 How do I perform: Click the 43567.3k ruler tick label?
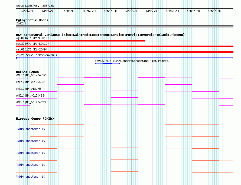131,11
